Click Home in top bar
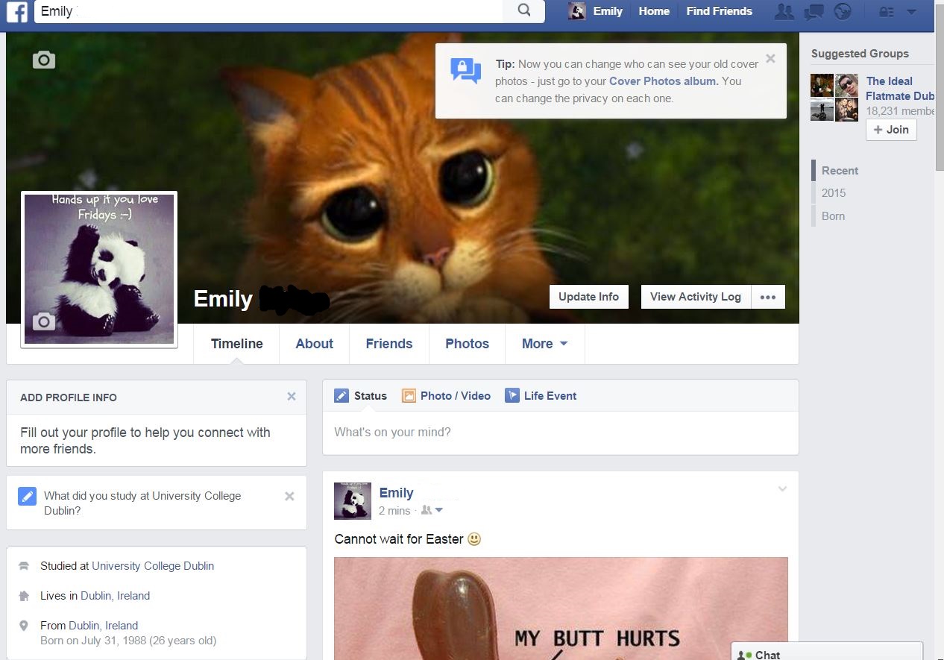Viewport: 944px width, 660px height. (x=654, y=11)
